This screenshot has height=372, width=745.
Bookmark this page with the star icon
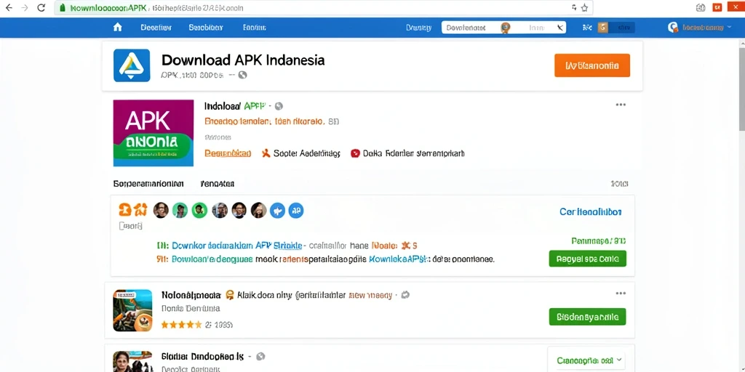pyautogui.click(x=584, y=7)
